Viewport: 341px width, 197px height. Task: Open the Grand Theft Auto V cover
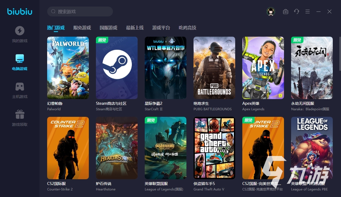point(214,148)
